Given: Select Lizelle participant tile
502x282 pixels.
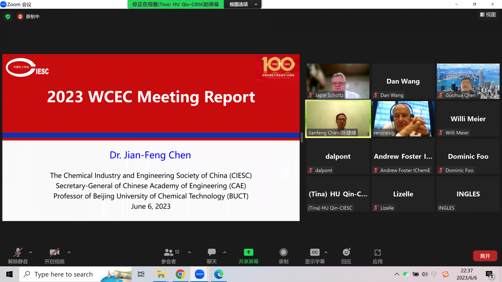Looking at the screenshot, I should (x=403, y=194).
